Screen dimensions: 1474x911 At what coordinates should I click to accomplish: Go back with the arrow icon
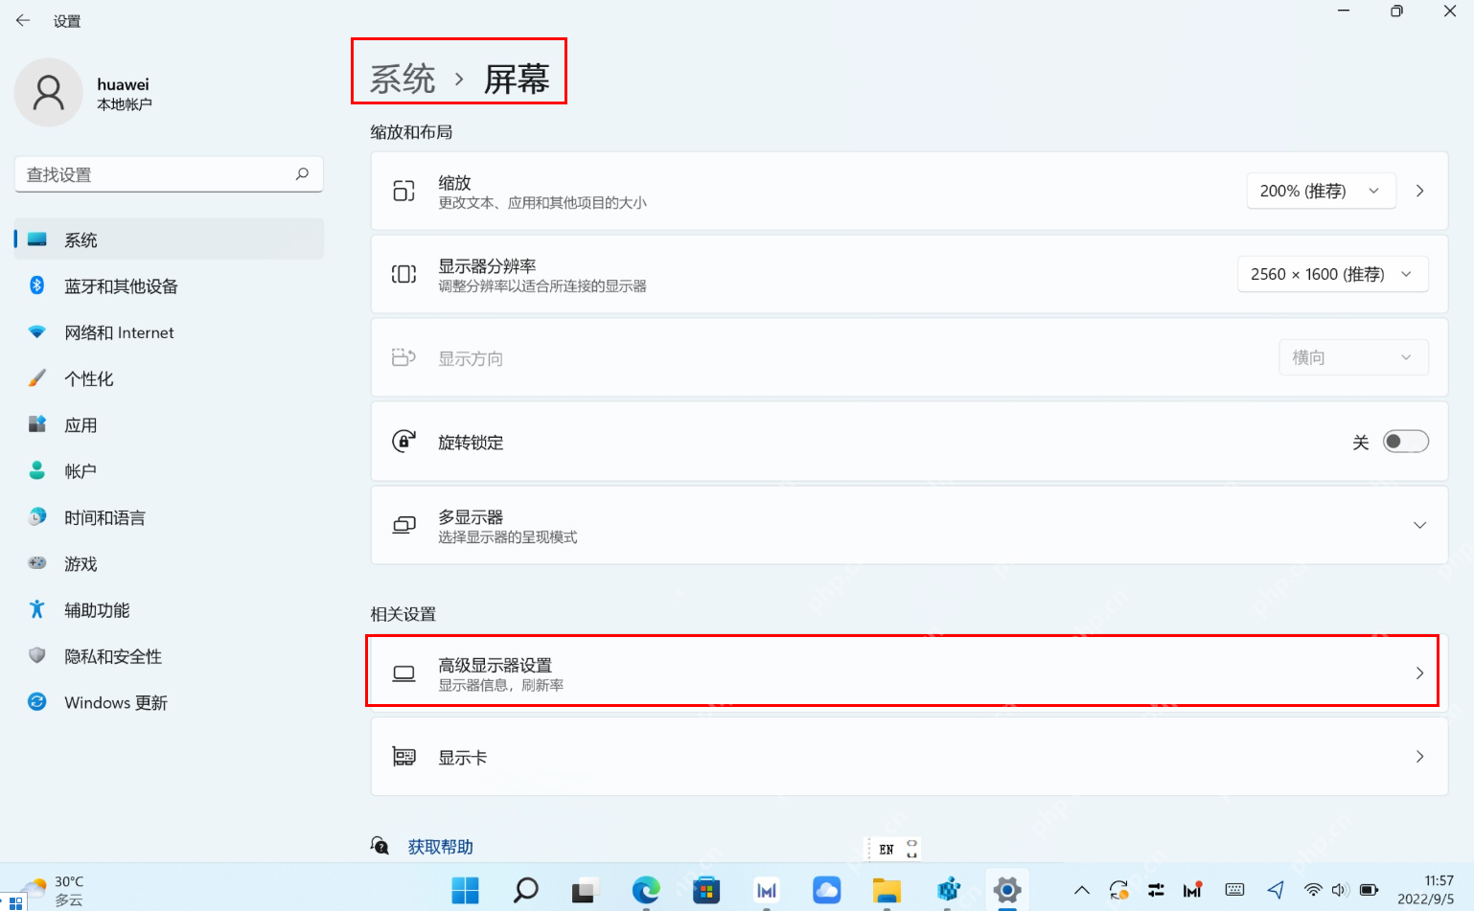[x=23, y=20]
